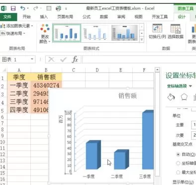Select the chart's vertical value axis
This screenshot has width=196, height=185.
(68, 142)
